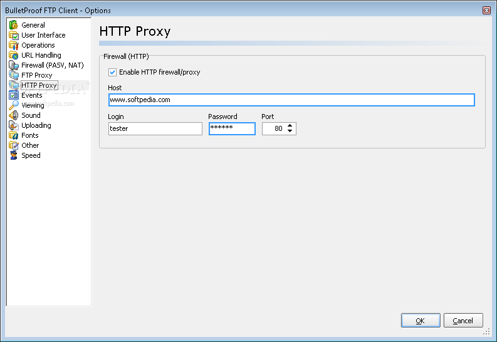
Task: Confirm settings with the OK button
Action: [421, 321]
